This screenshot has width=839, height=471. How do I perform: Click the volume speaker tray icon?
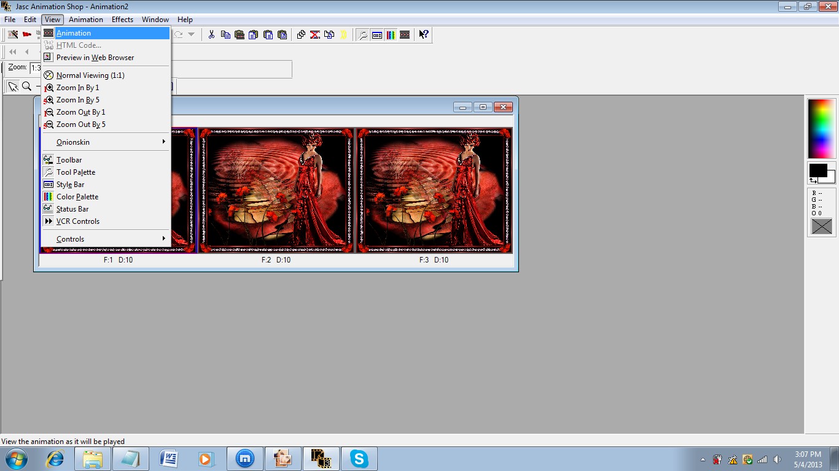(777, 459)
